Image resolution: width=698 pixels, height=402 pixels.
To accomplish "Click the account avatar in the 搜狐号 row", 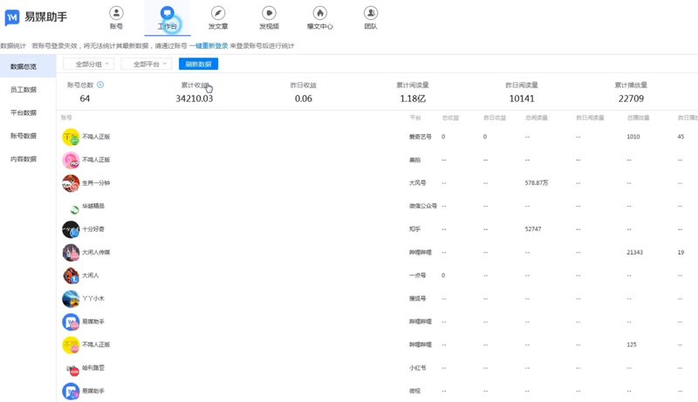I will click(x=71, y=299).
